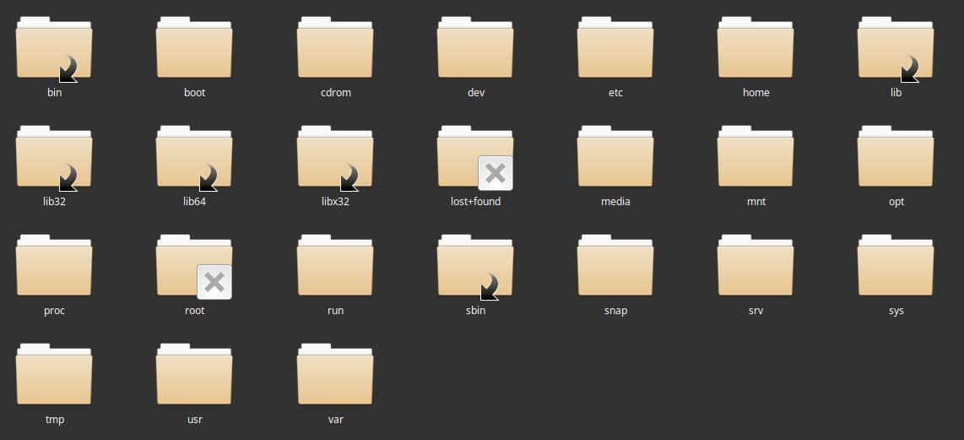
Task: Click the 'boot' file name label
Action: [194, 92]
